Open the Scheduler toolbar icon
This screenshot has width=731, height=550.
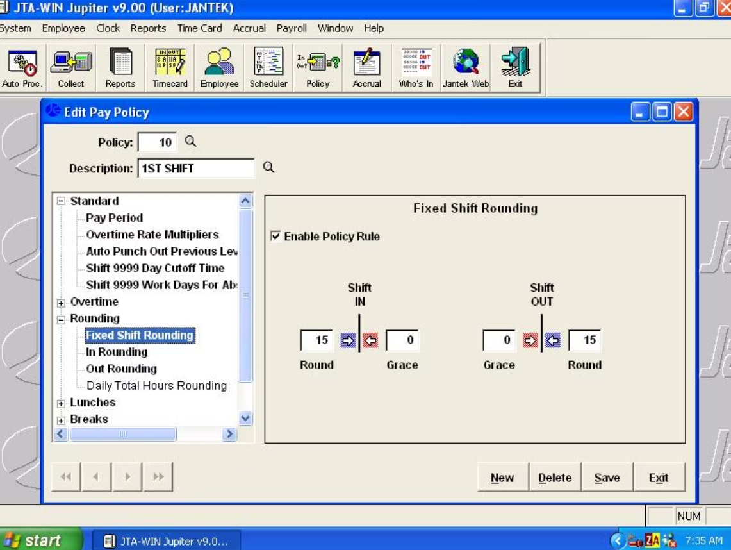click(268, 68)
